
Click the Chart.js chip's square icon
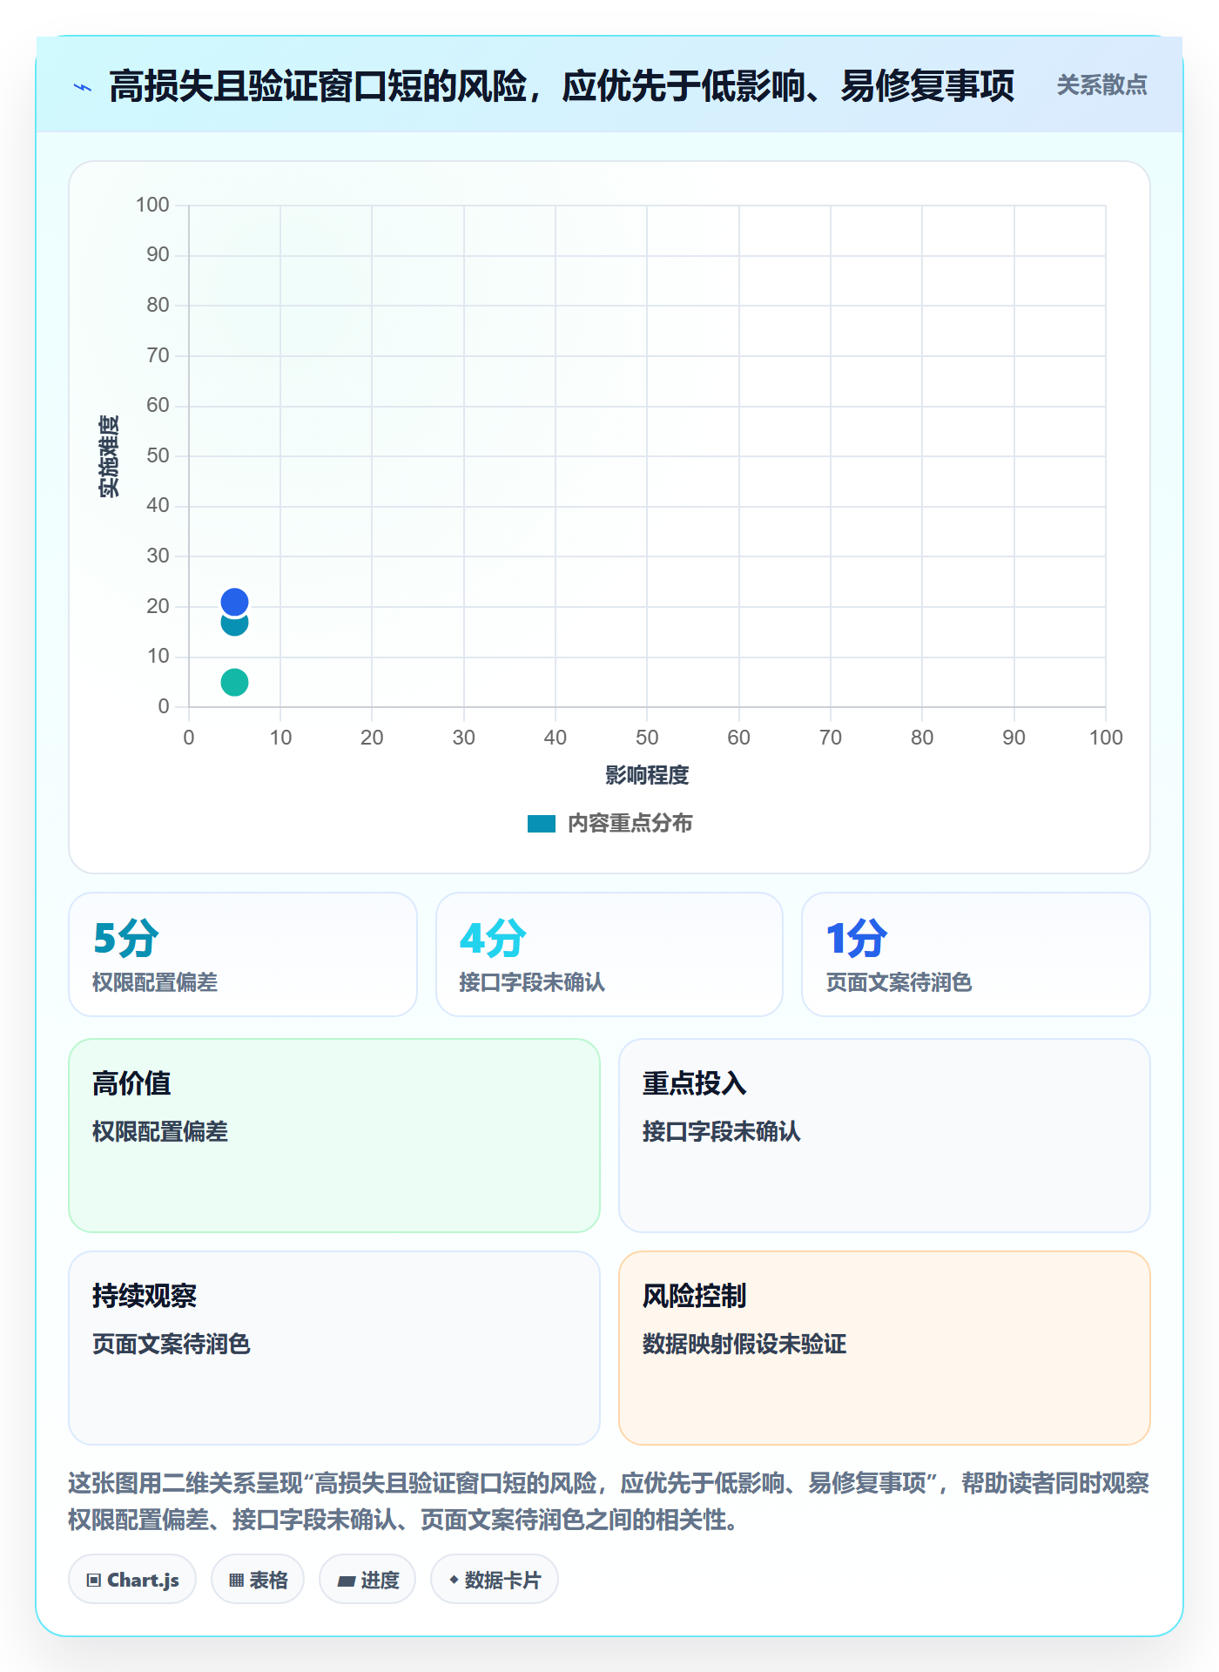[94, 1581]
